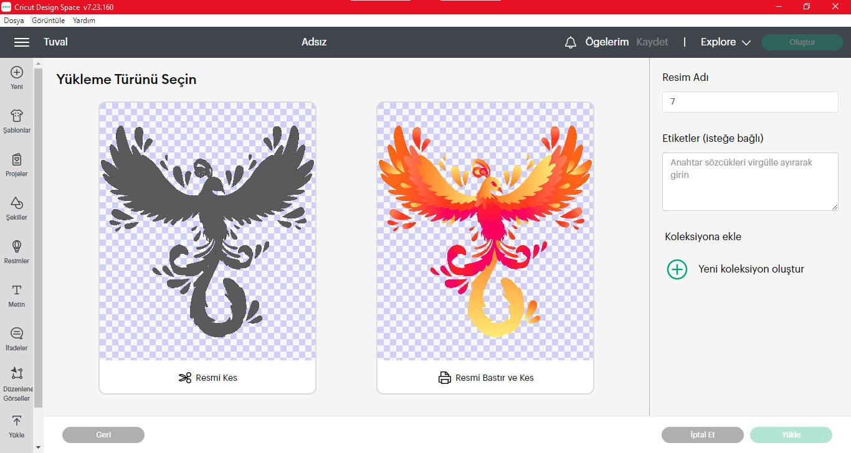Open the Resimler (Images) panel
This screenshot has height=453, width=851.
(x=17, y=251)
